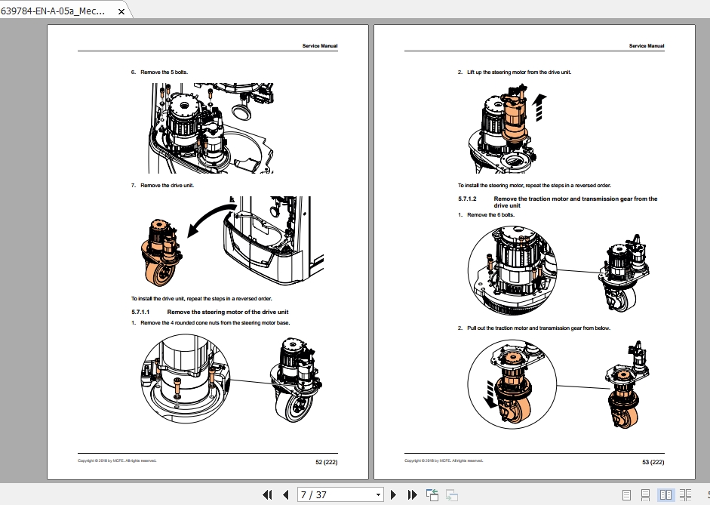Enable continuous scrolling page layout
The height and width of the screenshot is (505, 710).
coord(645,494)
